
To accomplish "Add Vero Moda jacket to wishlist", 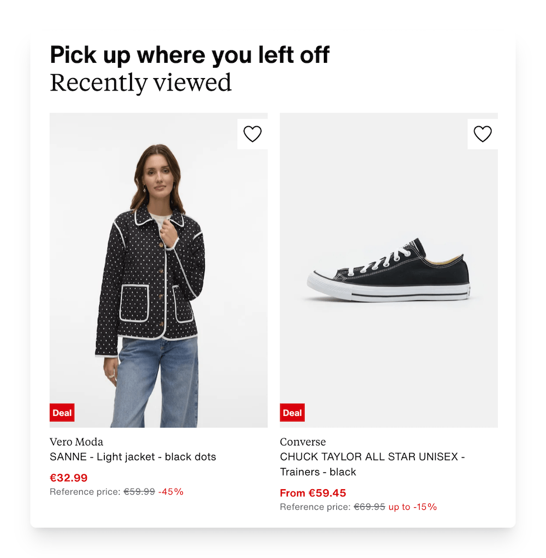I will click(x=252, y=134).
